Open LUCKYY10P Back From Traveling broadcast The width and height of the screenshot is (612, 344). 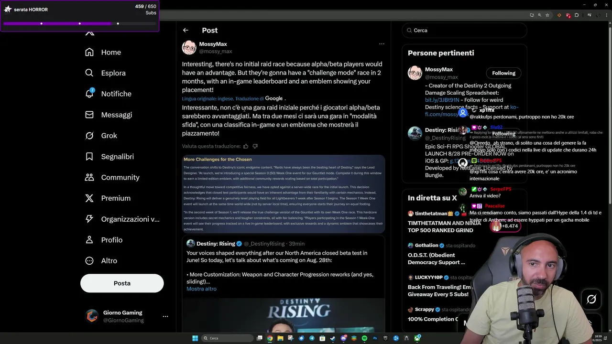coord(439,290)
